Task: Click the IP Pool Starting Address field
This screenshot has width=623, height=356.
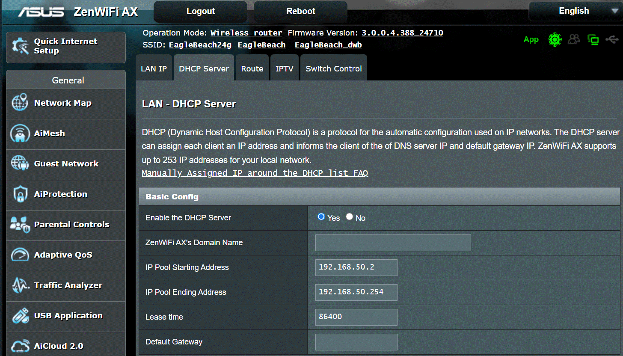Action: 356,267
